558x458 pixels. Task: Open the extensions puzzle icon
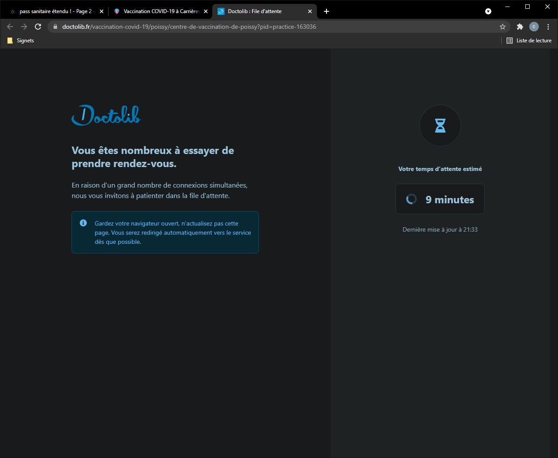(x=520, y=27)
